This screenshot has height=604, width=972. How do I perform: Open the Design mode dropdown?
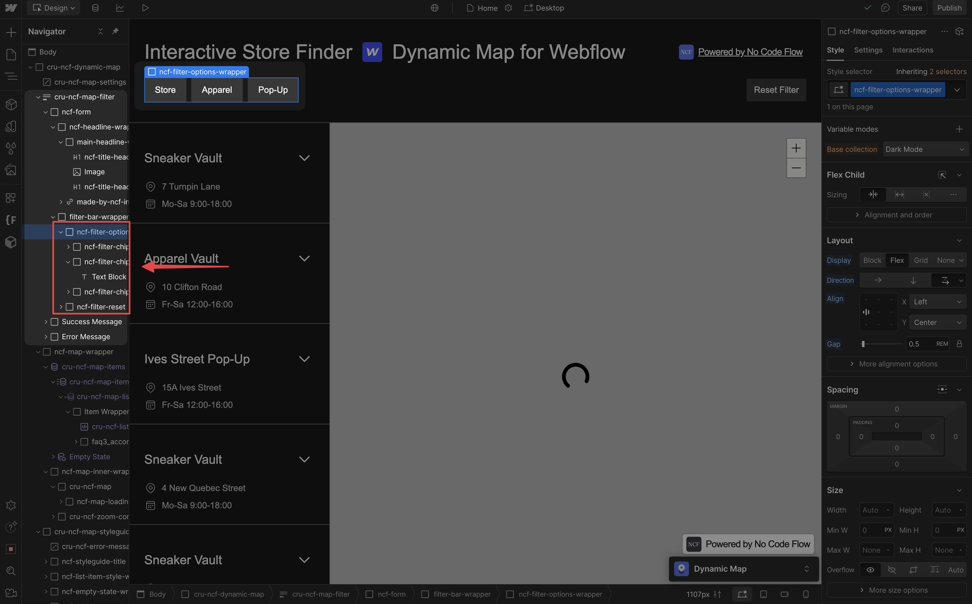click(54, 8)
